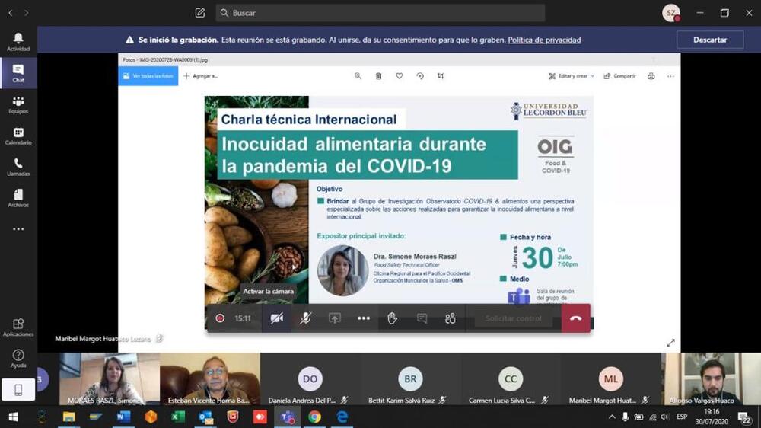Open Equipos in the Teams sidebar
This screenshot has height=428, width=761.
(x=18, y=105)
